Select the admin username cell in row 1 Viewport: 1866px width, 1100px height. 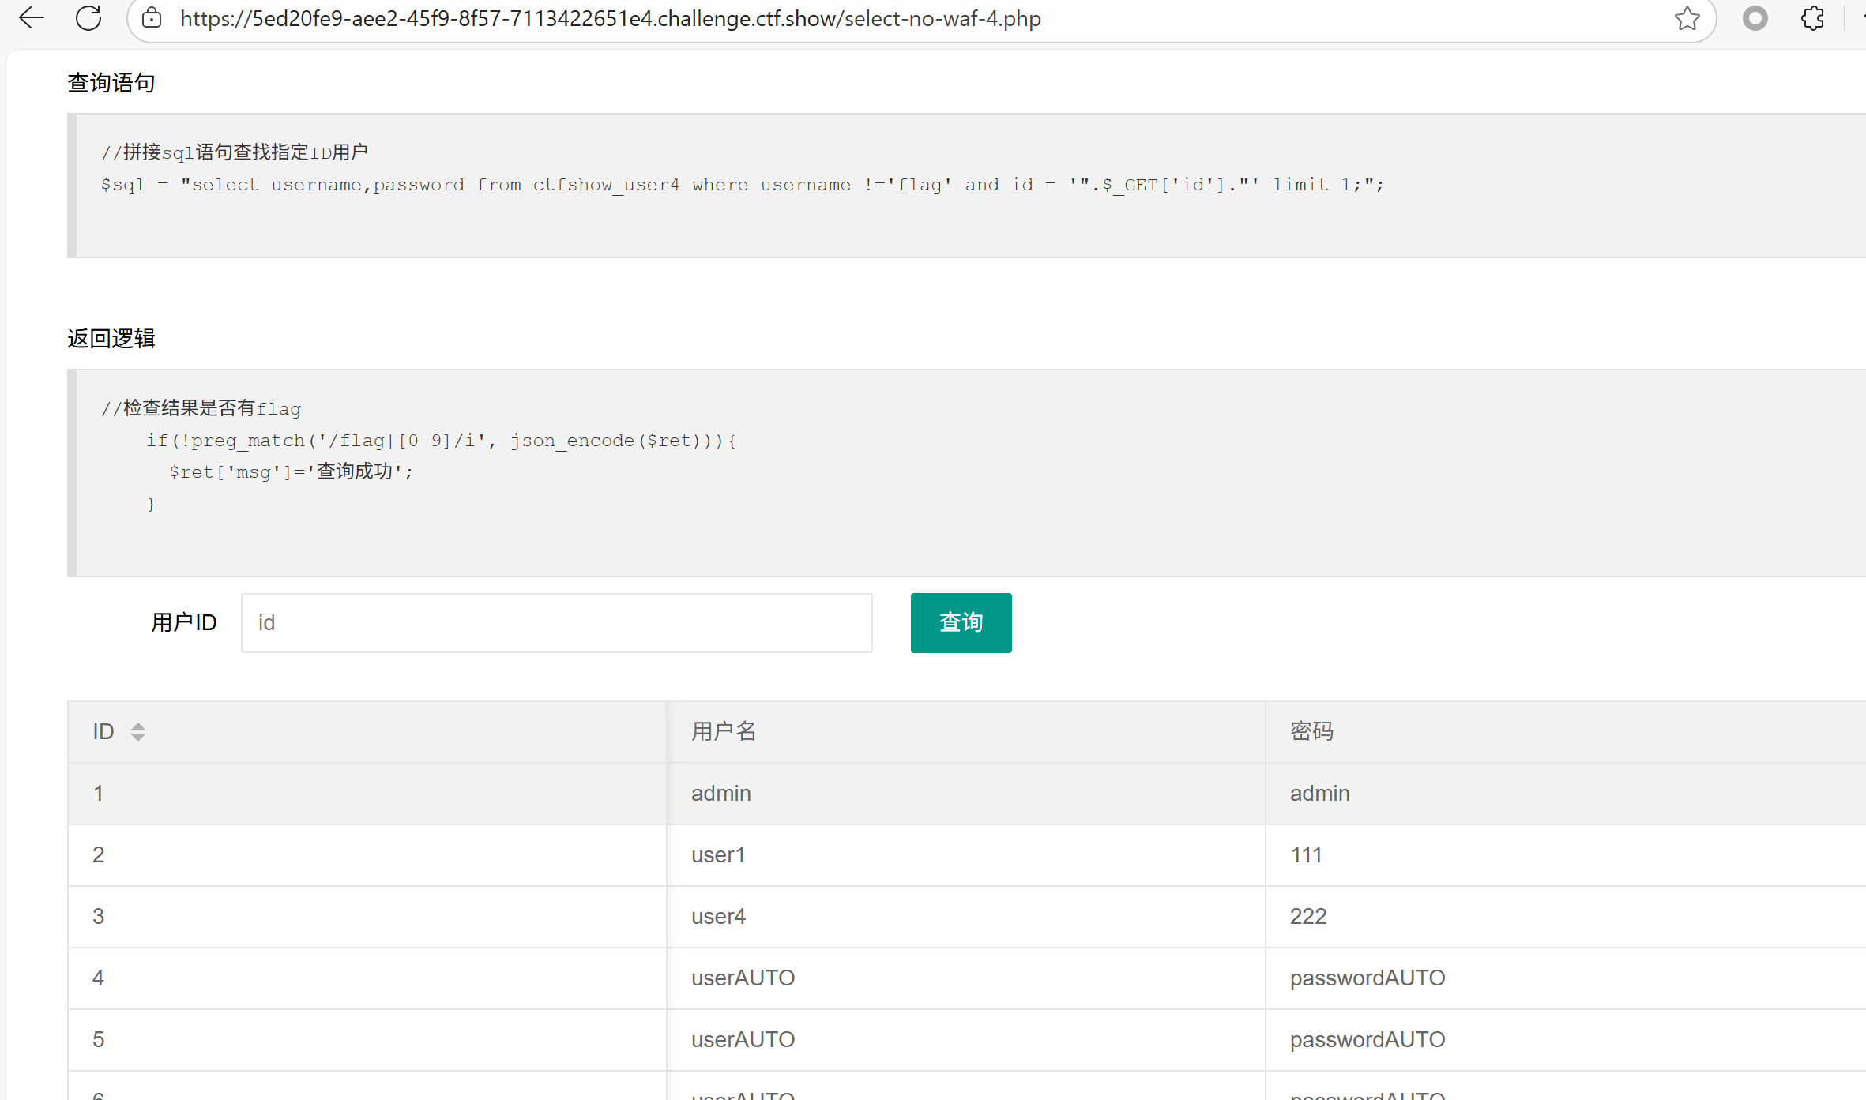pyautogui.click(x=720, y=793)
